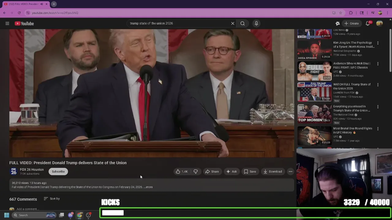Click the browser address bar URL
The image size is (392, 220).
(x=55, y=13)
